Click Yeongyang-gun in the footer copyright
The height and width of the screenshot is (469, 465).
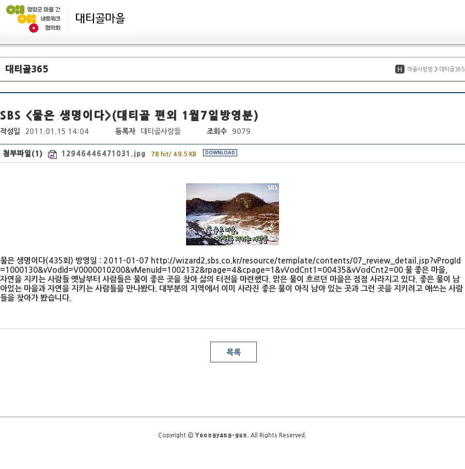(221, 435)
